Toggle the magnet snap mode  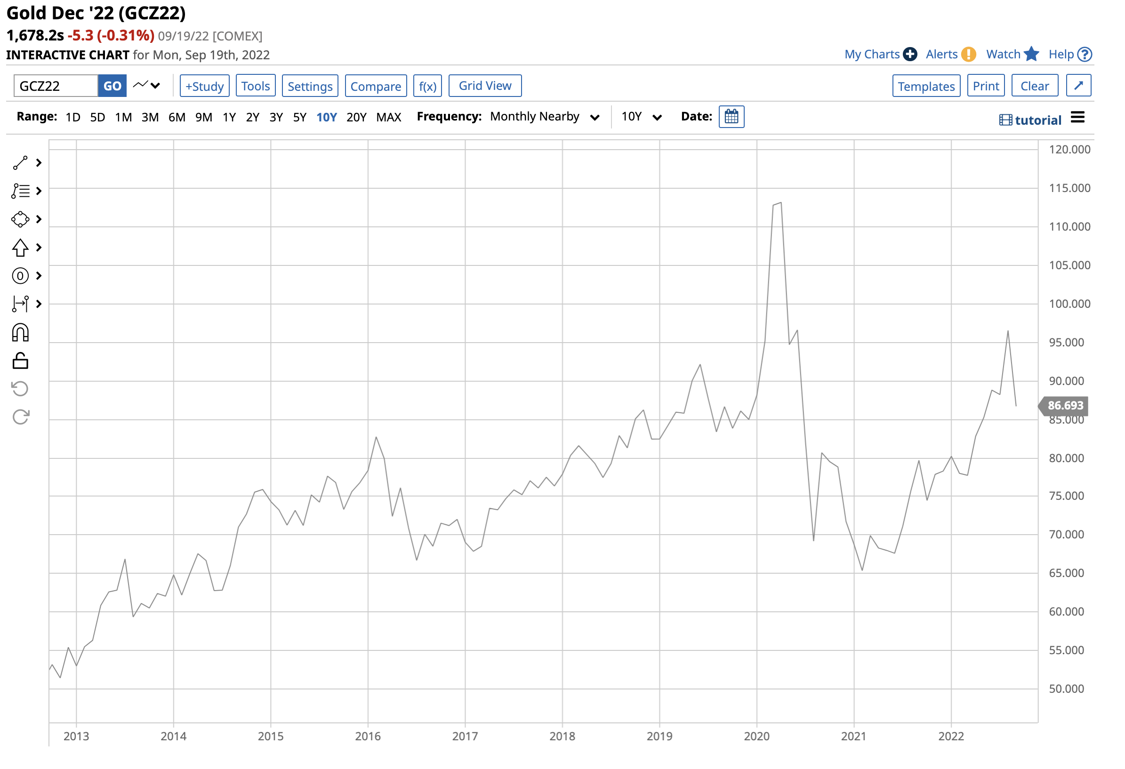[20, 333]
